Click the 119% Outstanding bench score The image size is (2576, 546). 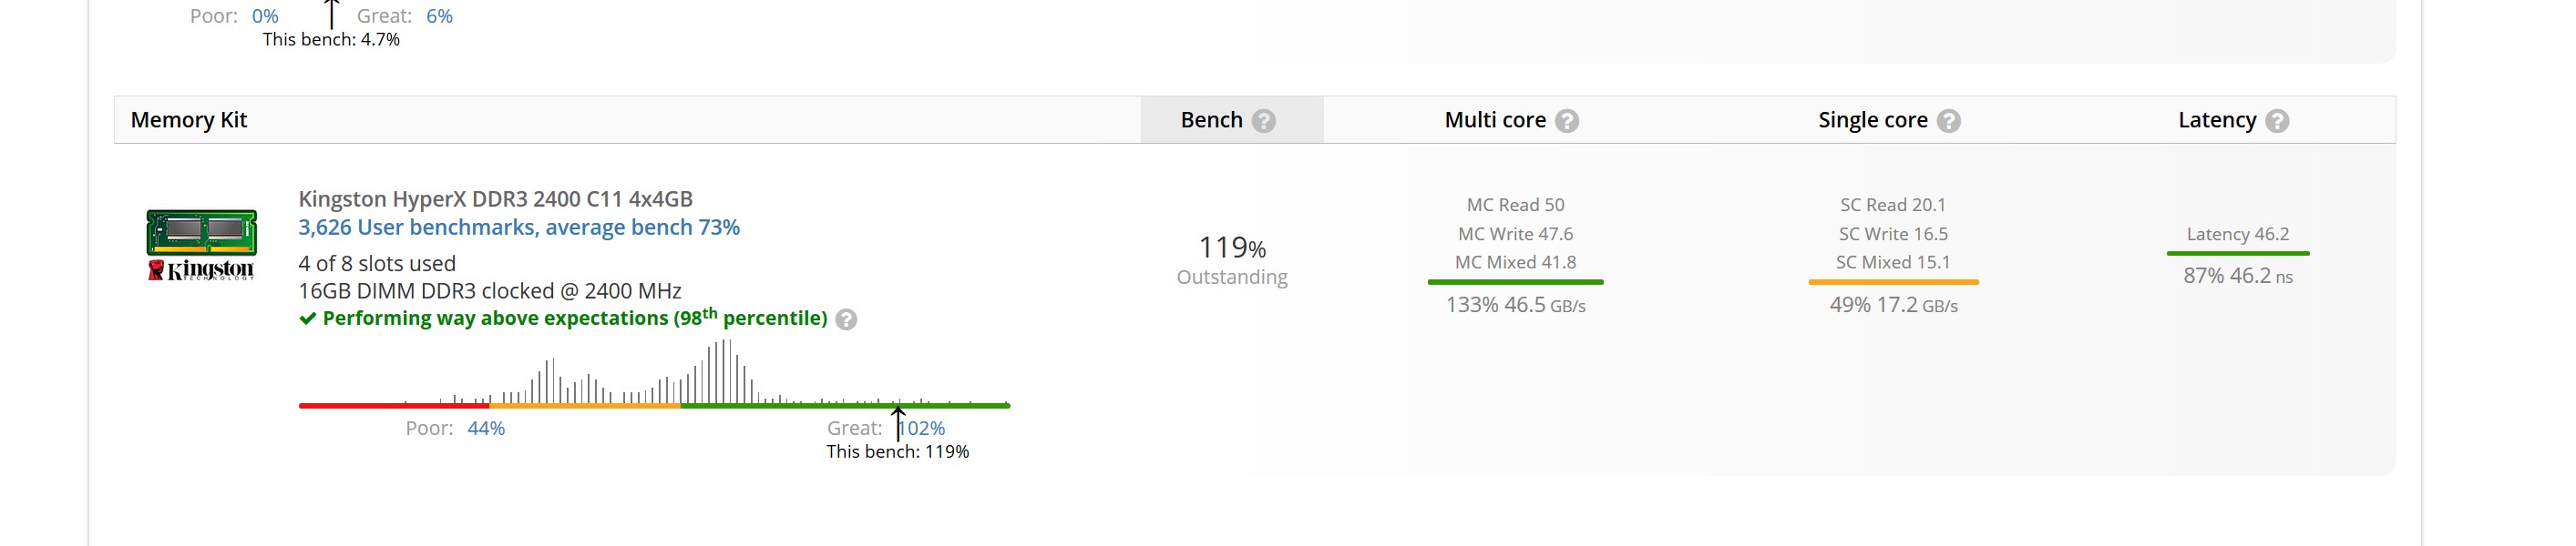point(1232,259)
